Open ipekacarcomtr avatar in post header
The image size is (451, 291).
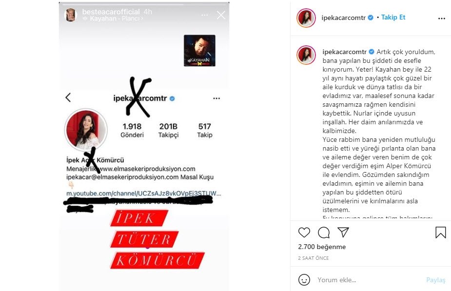306,18
